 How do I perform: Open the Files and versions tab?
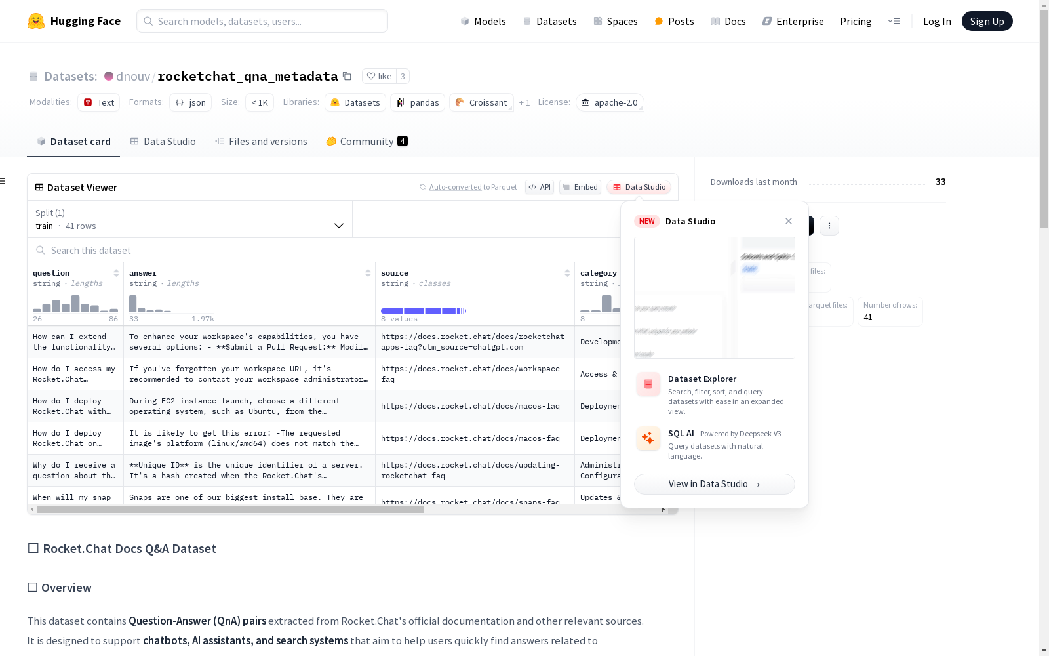pyautogui.click(x=261, y=142)
